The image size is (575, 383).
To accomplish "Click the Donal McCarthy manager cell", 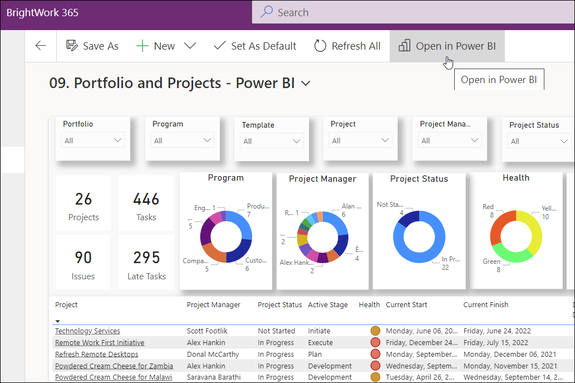I will 213,355.
